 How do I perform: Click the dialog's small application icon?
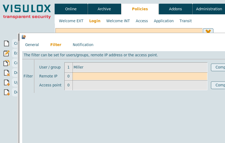point(24,37)
